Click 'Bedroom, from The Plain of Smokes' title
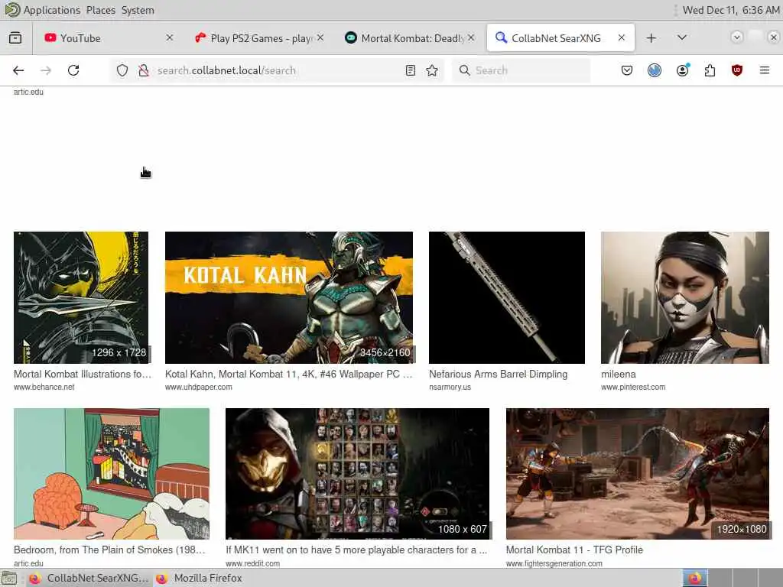783x587 pixels. [109, 550]
